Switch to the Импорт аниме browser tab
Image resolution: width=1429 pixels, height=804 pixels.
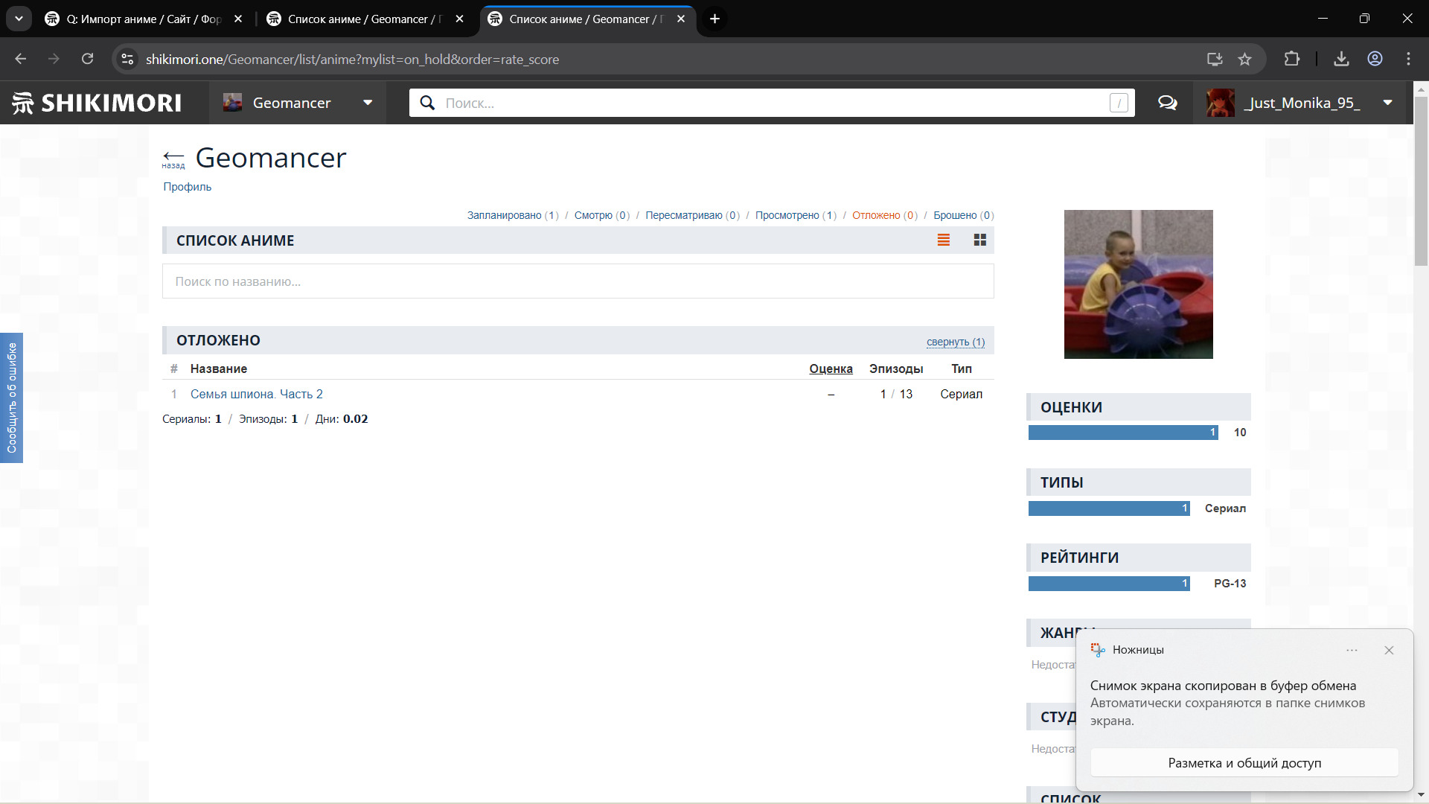tap(144, 19)
